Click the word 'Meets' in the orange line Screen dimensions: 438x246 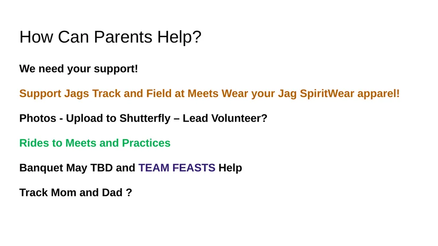pos(203,94)
